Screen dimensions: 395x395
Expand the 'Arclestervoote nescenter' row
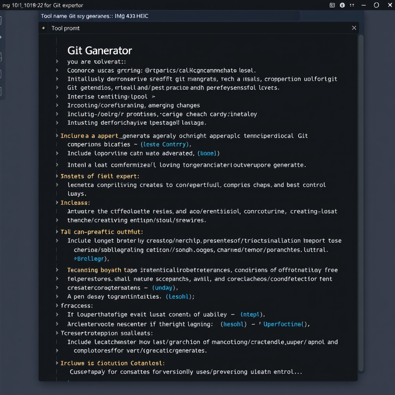[x=57, y=324]
